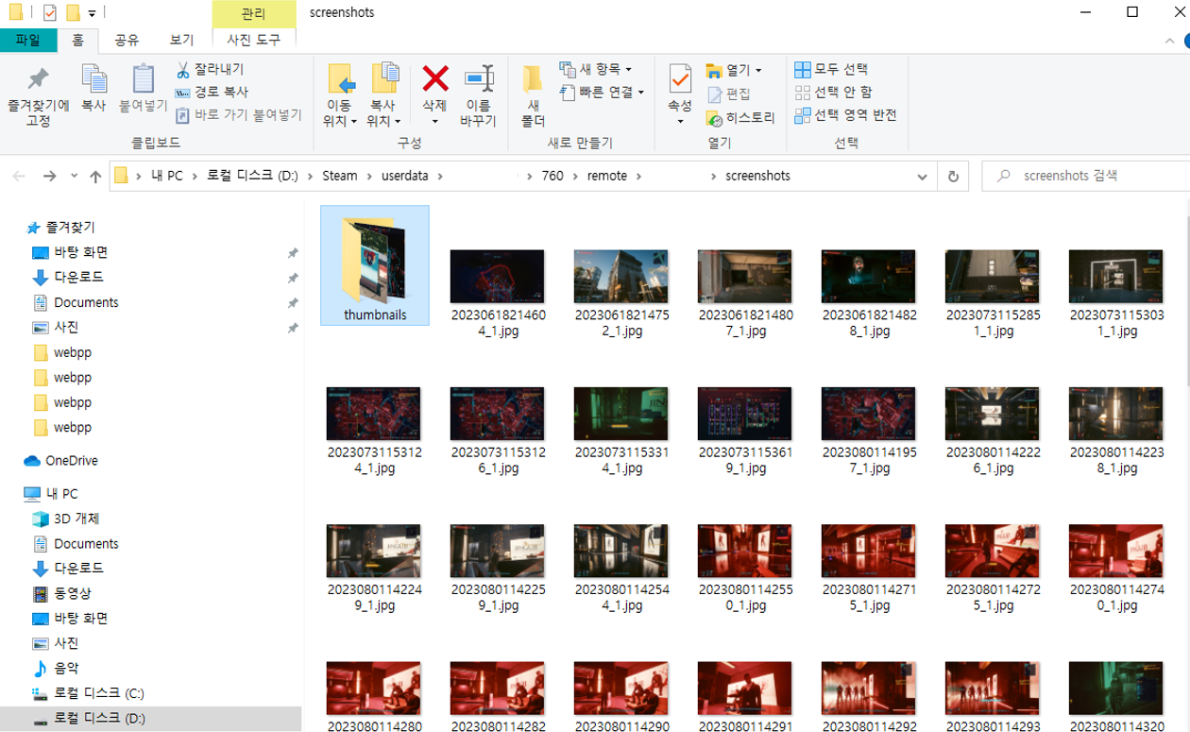Image resolution: width=1190 pixels, height=732 pixels.
Task: Create a new folder with 새 폴더
Action: click(533, 96)
